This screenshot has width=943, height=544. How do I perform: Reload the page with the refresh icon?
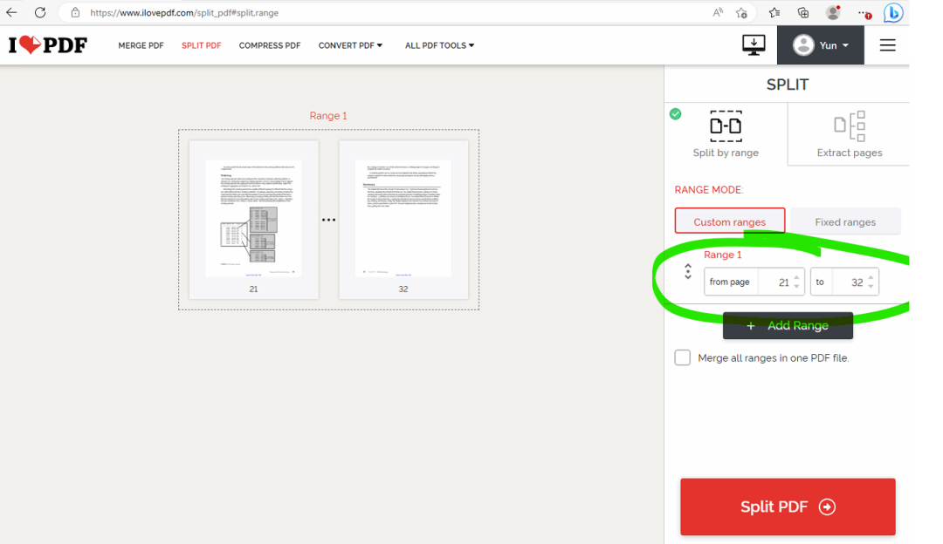tap(40, 12)
